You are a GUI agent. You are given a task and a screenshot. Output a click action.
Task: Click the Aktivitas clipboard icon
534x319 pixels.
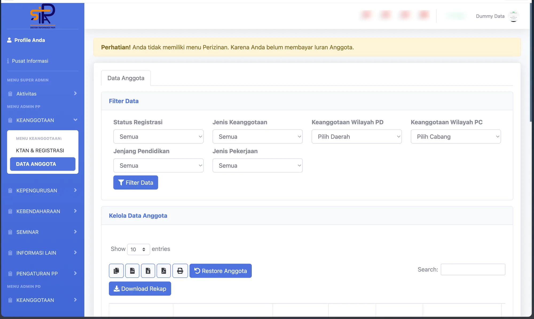[10, 94]
